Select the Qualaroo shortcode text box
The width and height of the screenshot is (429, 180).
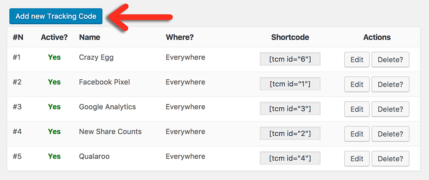point(290,158)
